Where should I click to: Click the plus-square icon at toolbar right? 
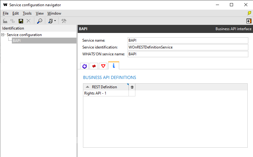pyautogui.click(x=249, y=21)
